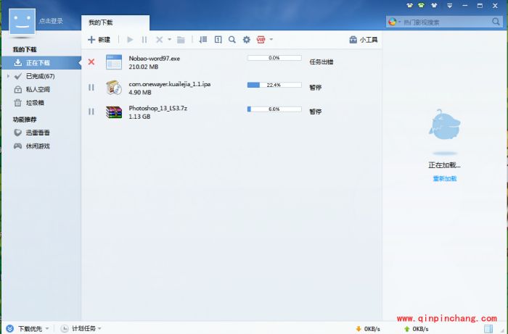Resume the paused Photoshop_13_LS3.7z download

[91, 112]
